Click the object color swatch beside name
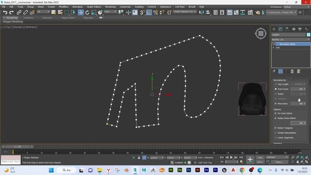 pos(309,35)
